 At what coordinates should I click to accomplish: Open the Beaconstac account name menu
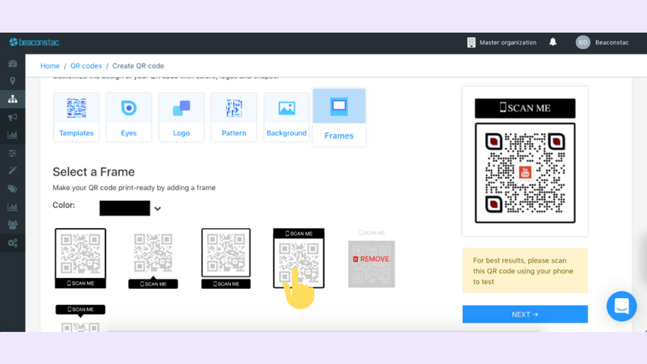[x=612, y=43]
